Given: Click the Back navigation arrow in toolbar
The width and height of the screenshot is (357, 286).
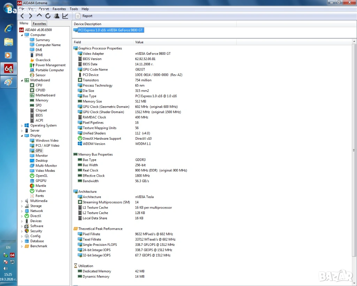Looking at the screenshot, I should tap(22, 16).
